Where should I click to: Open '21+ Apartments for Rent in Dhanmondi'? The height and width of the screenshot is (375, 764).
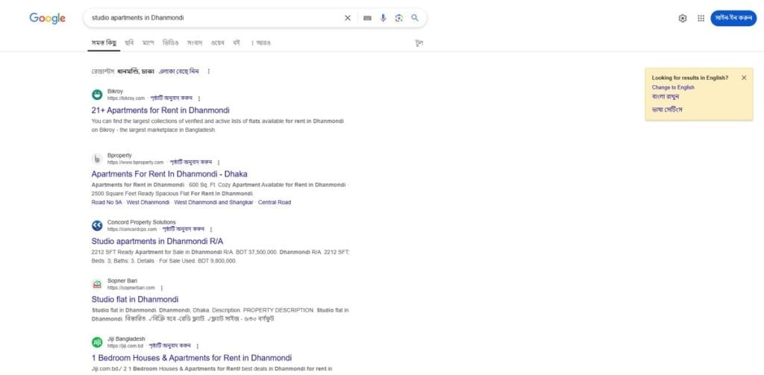pyautogui.click(x=160, y=110)
